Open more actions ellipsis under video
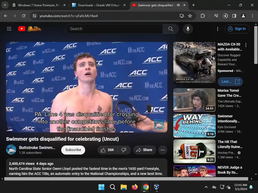This screenshot has width=258, height=193. pyautogui.click(x=163, y=150)
